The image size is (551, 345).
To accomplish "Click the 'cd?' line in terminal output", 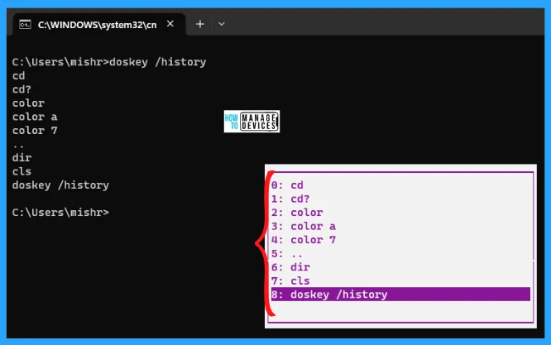I will [22, 89].
